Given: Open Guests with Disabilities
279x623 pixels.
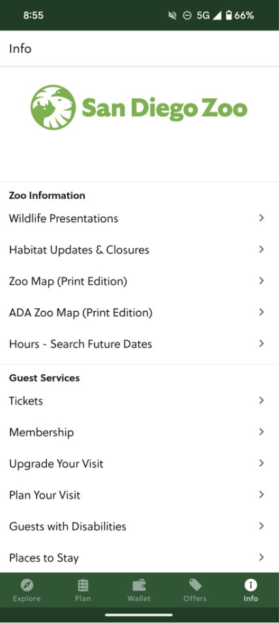Looking at the screenshot, I should click(139, 526).
